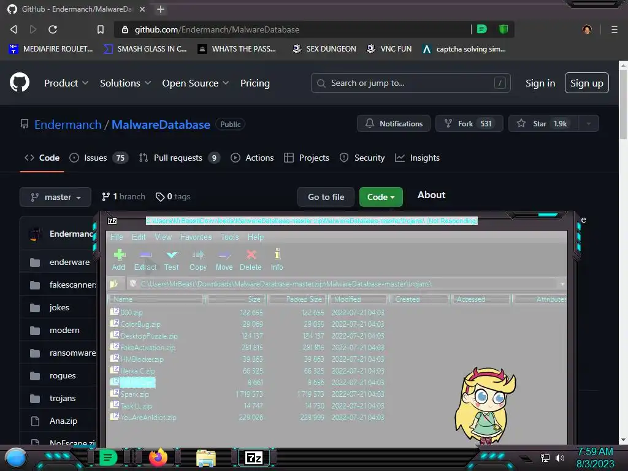The image size is (628, 471).
Task: Switch to the Insights tab
Action: point(417,158)
